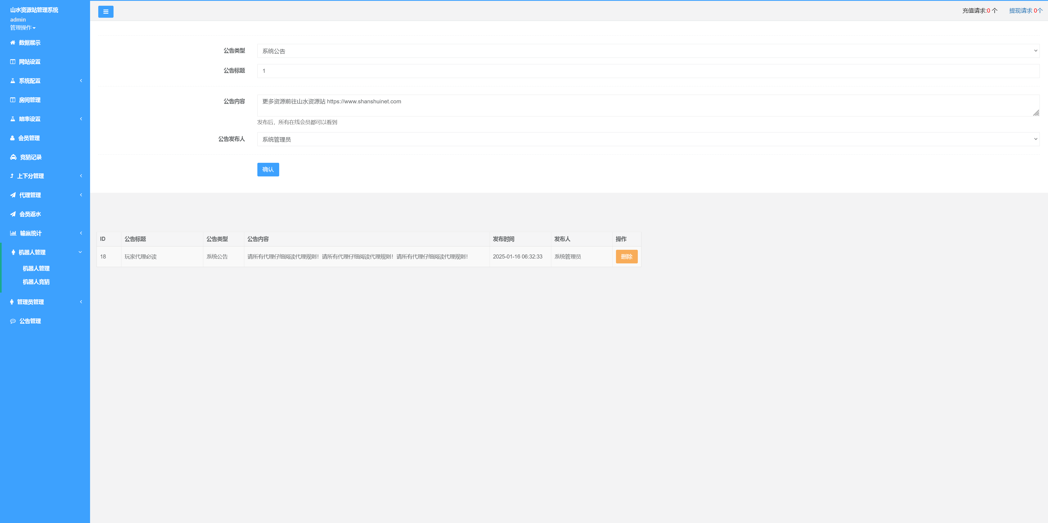1048x523 pixels.
Task: Click the upload arrow icon beside 上下分管理
Action: point(12,176)
